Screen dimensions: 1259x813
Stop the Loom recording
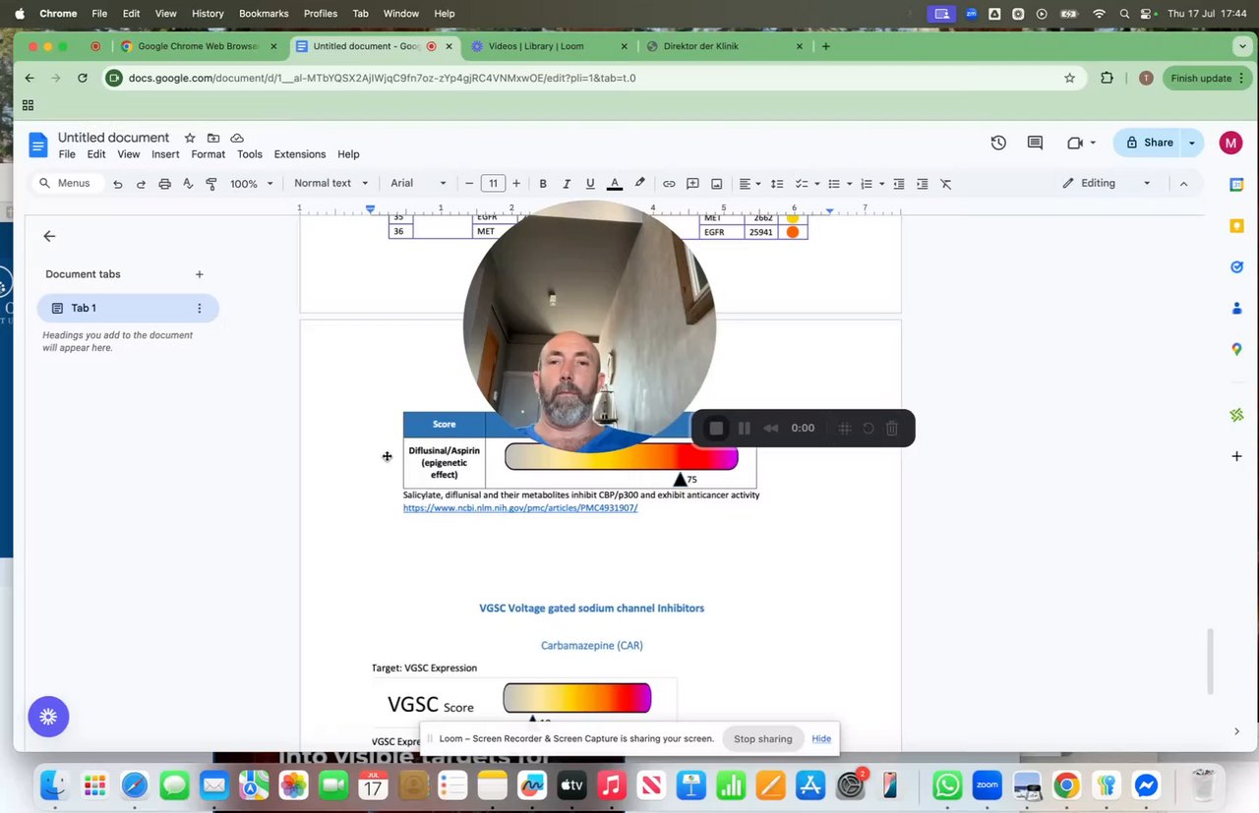(x=716, y=428)
